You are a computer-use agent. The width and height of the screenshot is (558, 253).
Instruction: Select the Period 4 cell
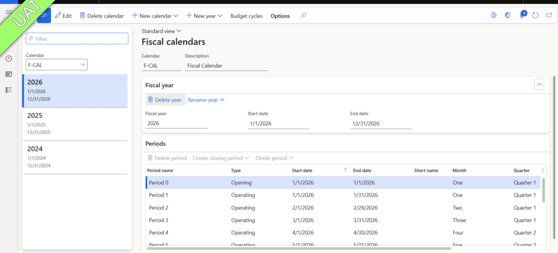(x=159, y=232)
